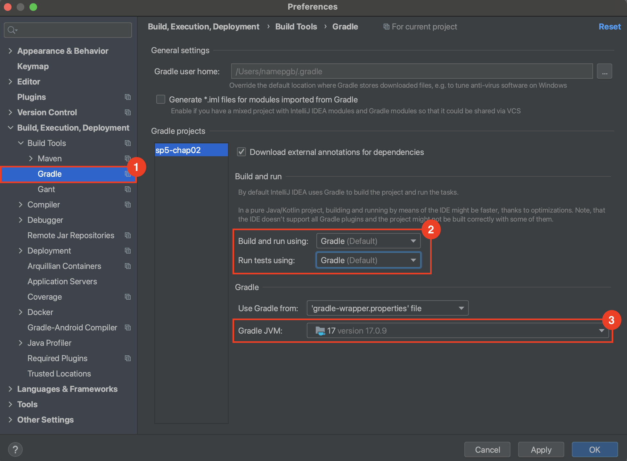Expand the Maven tree node
The image size is (627, 461).
point(31,158)
